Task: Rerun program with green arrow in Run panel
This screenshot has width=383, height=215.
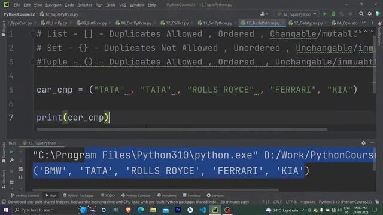Action: coord(11,152)
